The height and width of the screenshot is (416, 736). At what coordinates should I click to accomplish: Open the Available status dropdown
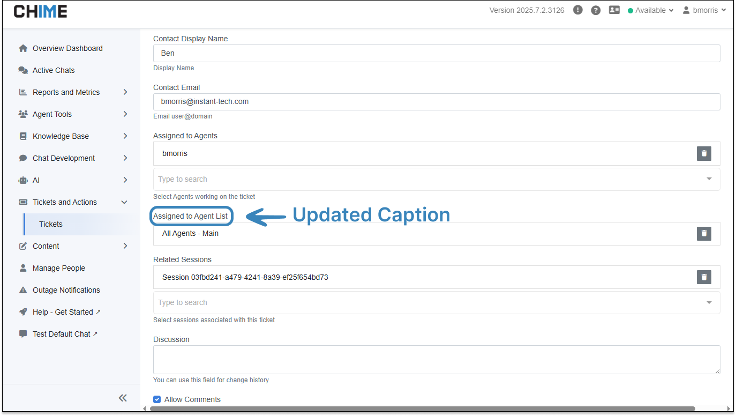click(x=651, y=10)
